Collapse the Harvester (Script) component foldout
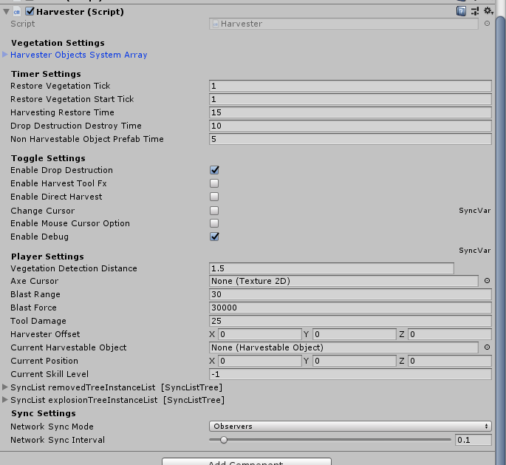Image resolution: width=506 pixels, height=465 pixels. (6, 12)
